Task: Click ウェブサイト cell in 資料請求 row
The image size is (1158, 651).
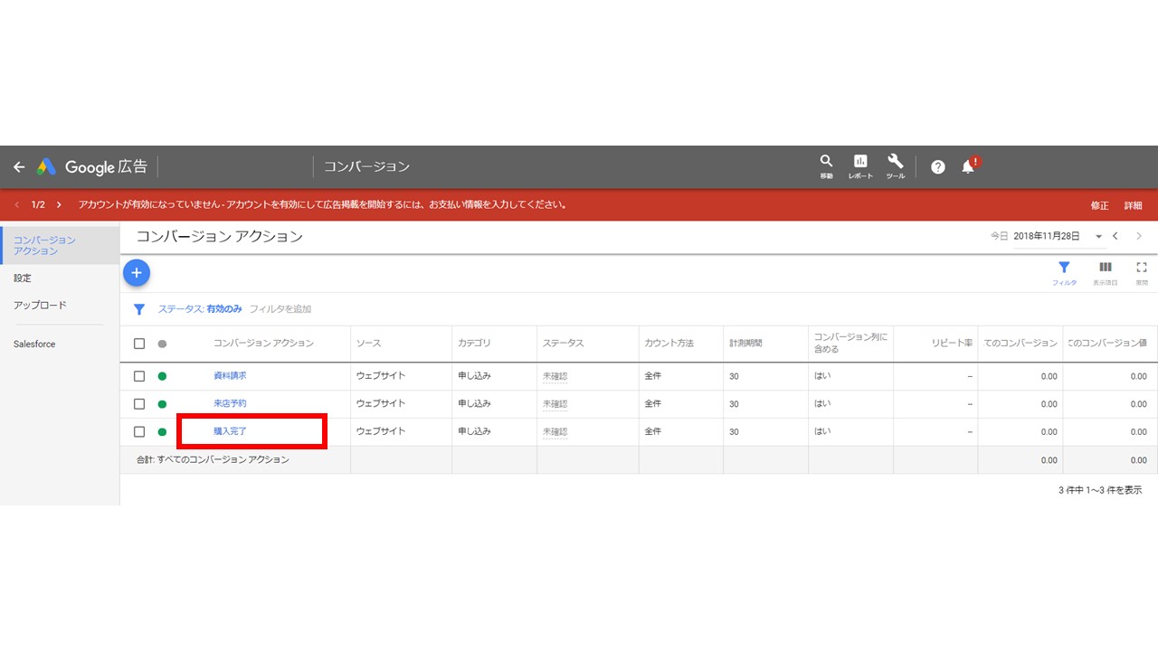Action: 380,376
